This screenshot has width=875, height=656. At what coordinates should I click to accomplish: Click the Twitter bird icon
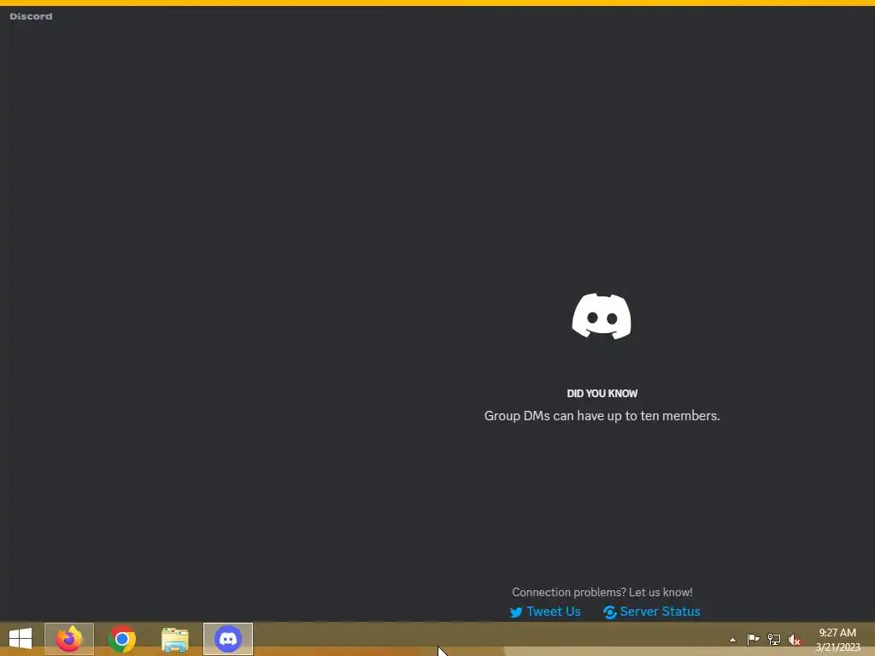tap(516, 612)
